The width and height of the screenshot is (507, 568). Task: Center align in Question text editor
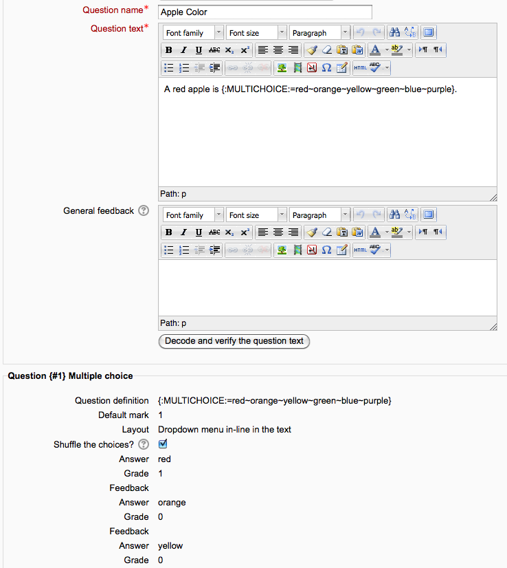click(x=278, y=50)
